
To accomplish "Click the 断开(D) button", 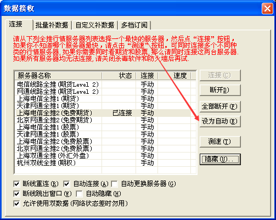I will click(x=220, y=90).
